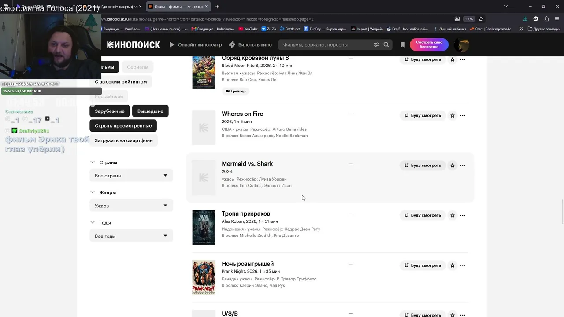564x317 pixels.
Task: Show hidden bookmarks with the chevron
Action: tap(522, 29)
